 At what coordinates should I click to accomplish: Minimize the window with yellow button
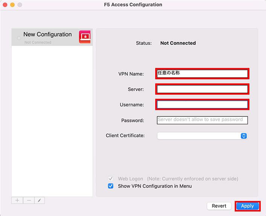pyautogui.click(x=12, y=5)
